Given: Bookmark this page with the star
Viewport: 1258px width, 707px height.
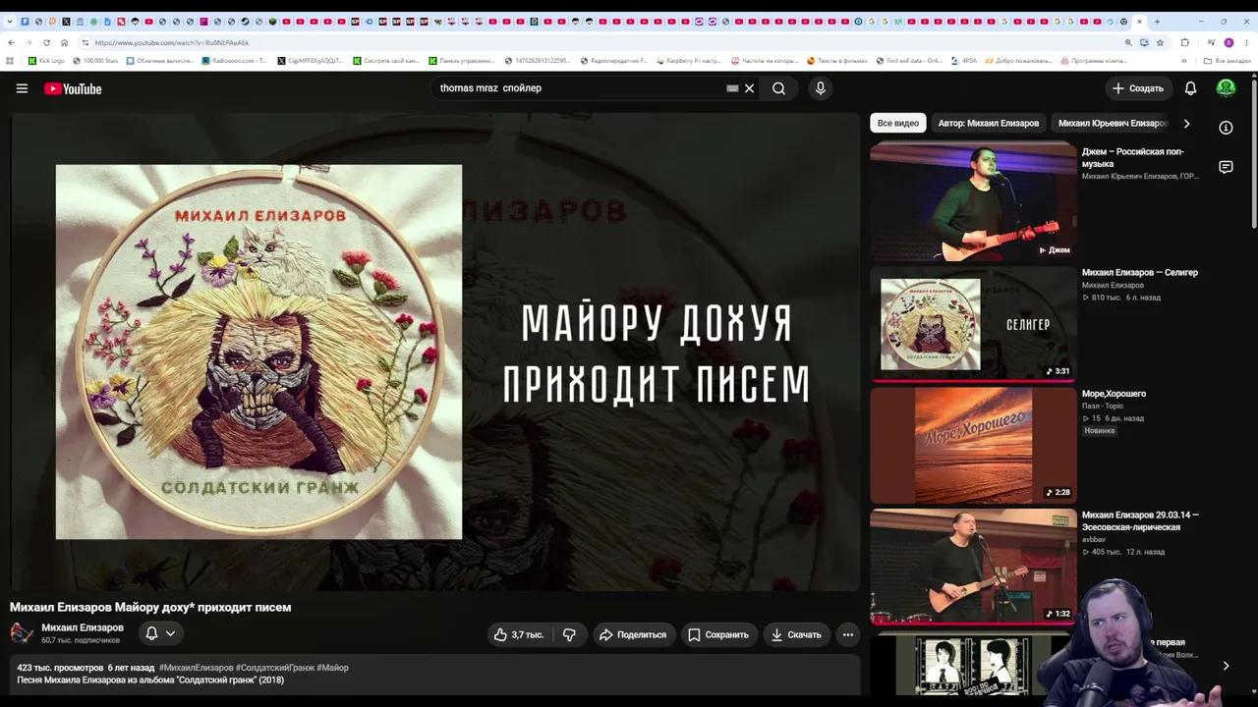Looking at the screenshot, I should point(1160,42).
